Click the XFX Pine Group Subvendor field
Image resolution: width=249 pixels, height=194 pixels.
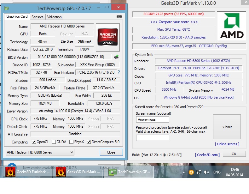pyautogui.click(x=97, y=65)
